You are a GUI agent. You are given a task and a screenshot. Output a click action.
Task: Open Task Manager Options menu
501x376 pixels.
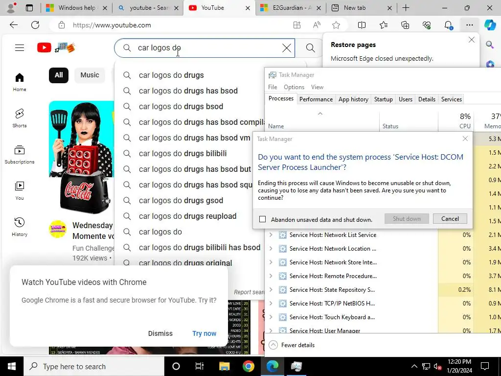294,87
